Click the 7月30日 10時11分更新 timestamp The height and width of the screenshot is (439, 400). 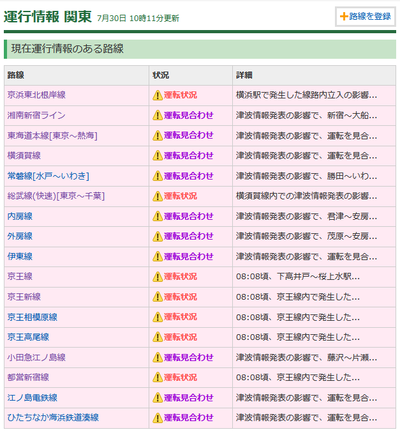coord(138,19)
